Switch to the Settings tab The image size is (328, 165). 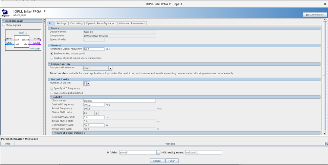[61, 23]
